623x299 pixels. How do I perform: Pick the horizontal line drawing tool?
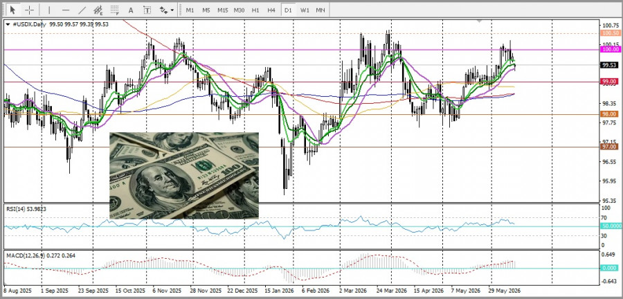(x=66, y=10)
